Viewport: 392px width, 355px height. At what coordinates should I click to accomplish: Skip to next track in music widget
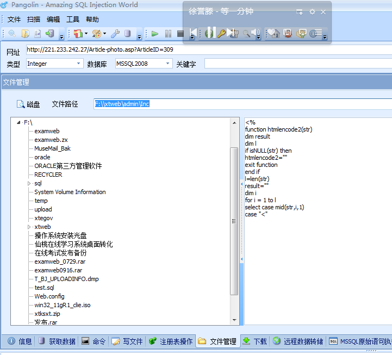(x=230, y=33)
